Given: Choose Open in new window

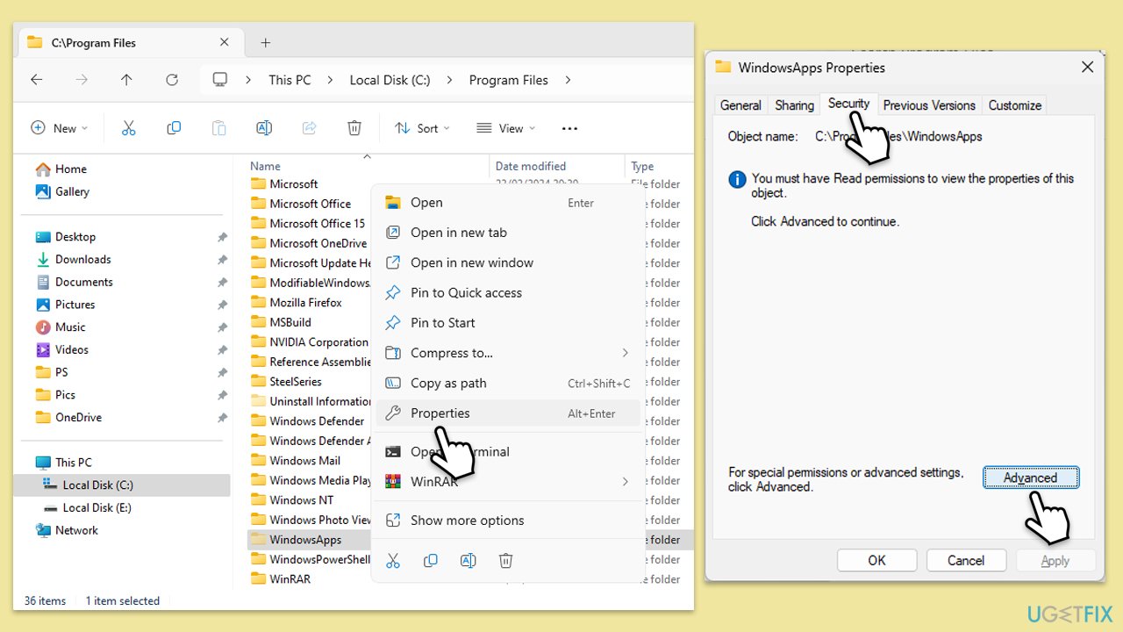Looking at the screenshot, I should [x=508, y=262].
